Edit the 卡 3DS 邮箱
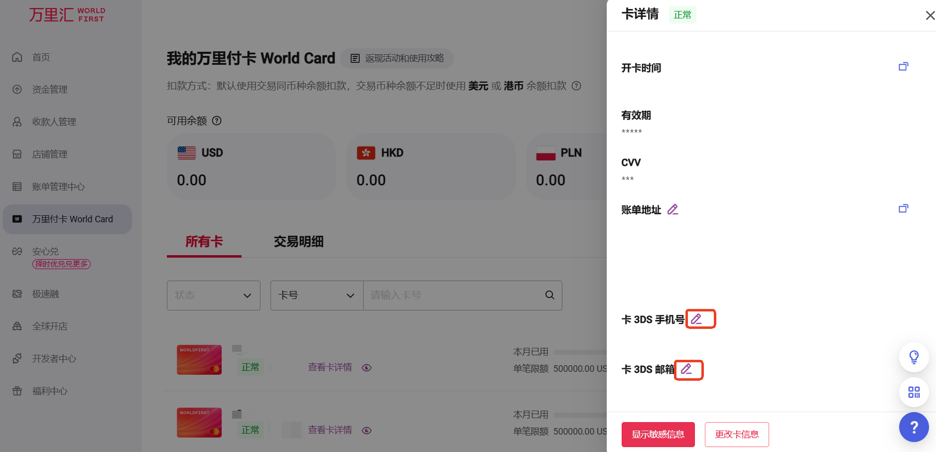Image resolution: width=936 pixels, height=452 pixels. 686,369
